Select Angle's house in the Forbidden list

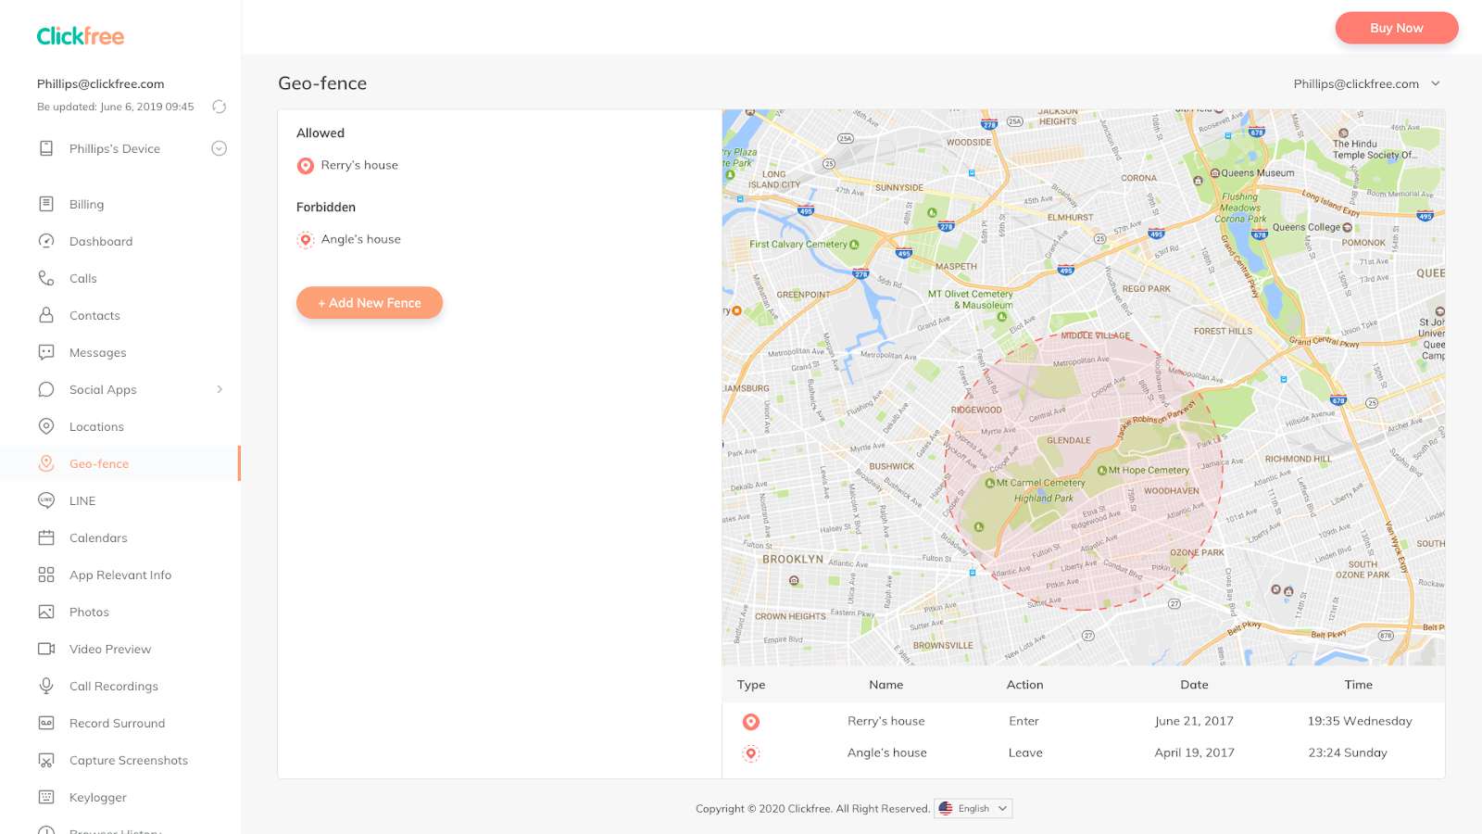(361, 239)
